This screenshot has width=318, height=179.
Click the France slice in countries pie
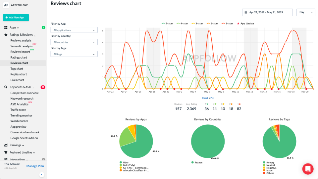coord(208,141)
